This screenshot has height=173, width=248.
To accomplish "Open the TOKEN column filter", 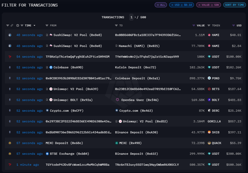I will 209,25.
